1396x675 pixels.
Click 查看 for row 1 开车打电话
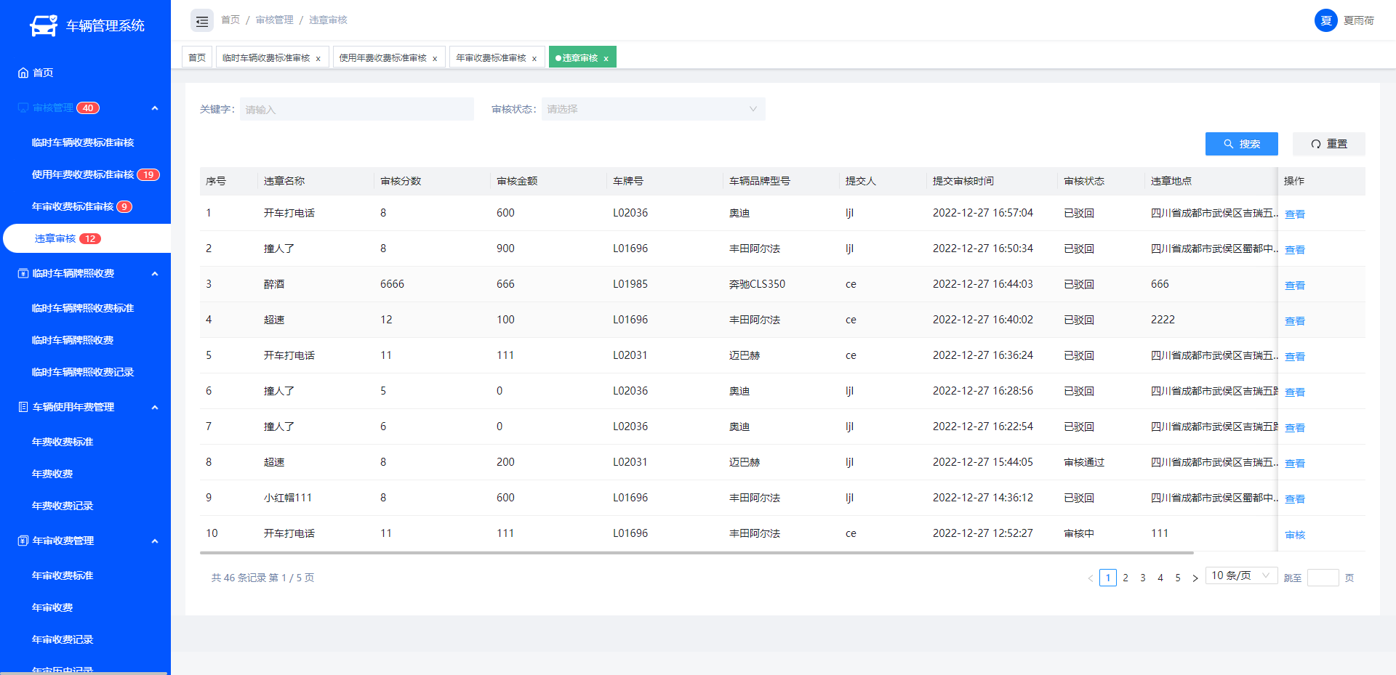coord(1295,214)
